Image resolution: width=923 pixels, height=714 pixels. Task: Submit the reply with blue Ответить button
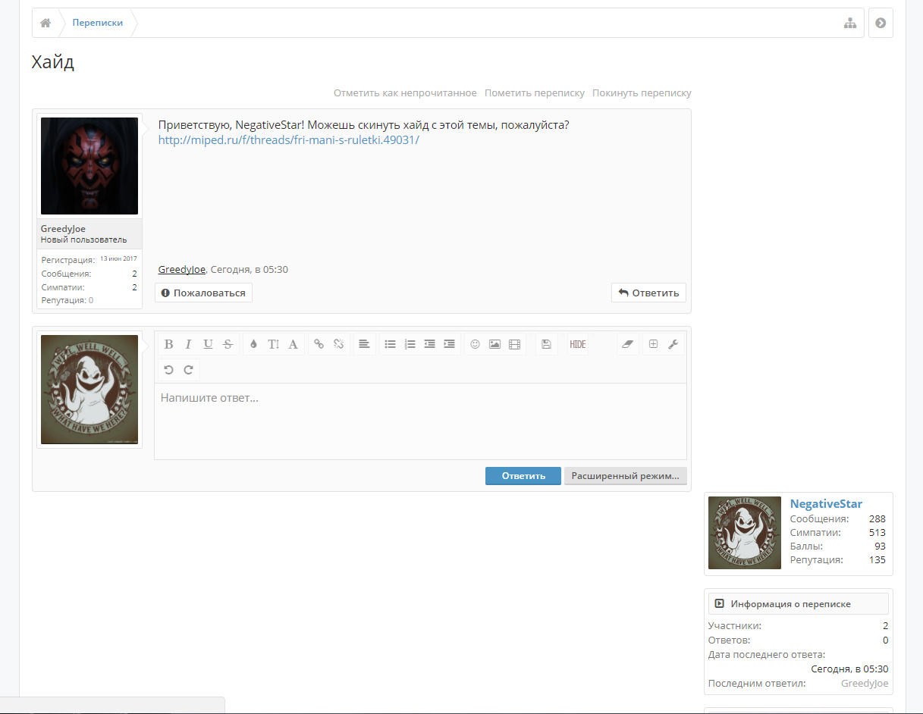(523, 476)
